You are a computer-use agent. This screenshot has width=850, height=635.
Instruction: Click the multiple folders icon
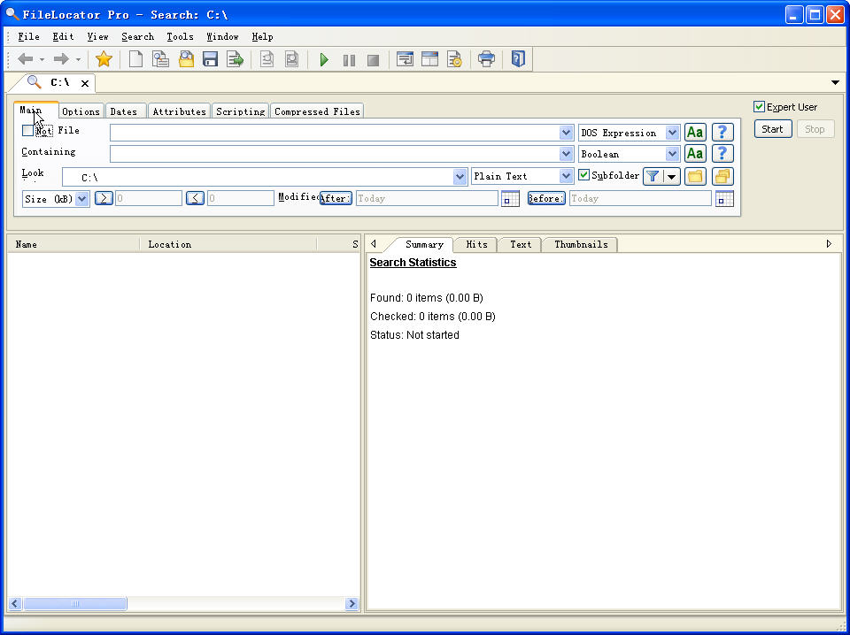click(x=722, y=176)
